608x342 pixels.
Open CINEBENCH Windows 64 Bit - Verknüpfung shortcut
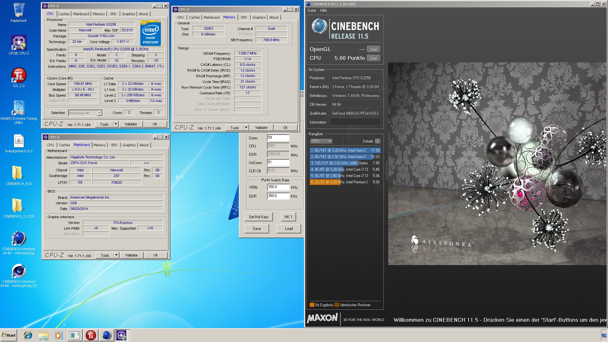pyautogui.click(x=19, y=243)
